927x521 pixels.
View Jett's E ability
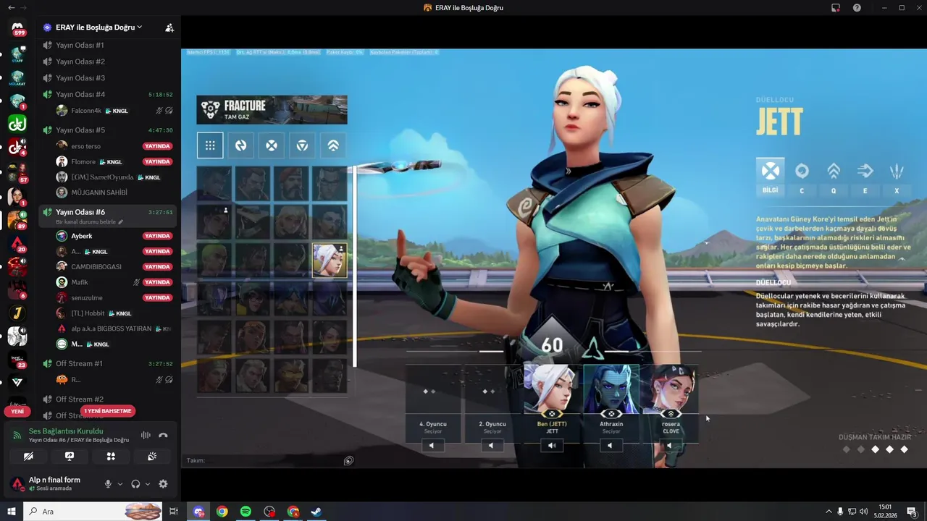pos(865,177)
